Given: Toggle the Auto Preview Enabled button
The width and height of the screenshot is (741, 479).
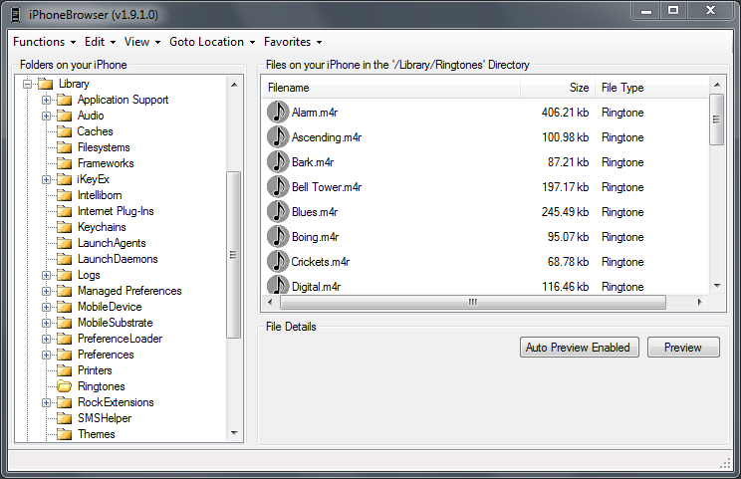Looking at the screenshot, I should [x=580, y=348].
